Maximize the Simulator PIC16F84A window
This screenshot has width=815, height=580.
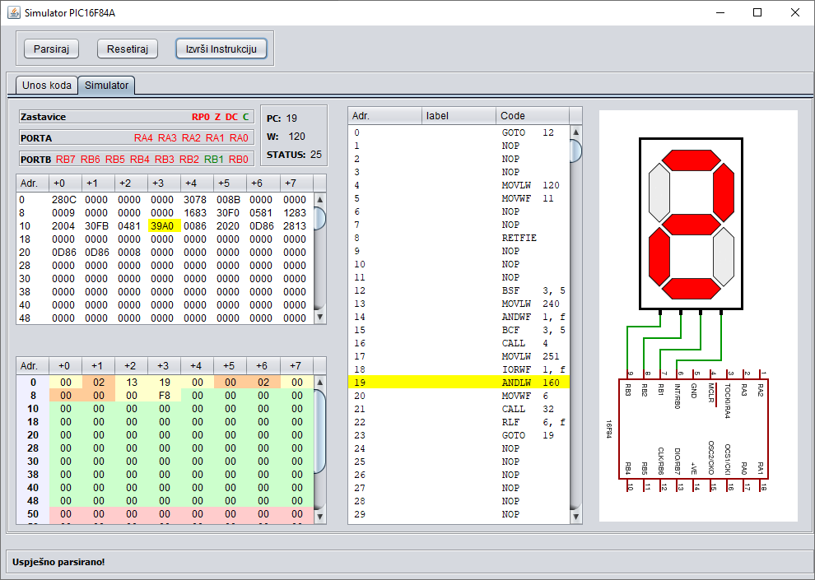[757, 12]
